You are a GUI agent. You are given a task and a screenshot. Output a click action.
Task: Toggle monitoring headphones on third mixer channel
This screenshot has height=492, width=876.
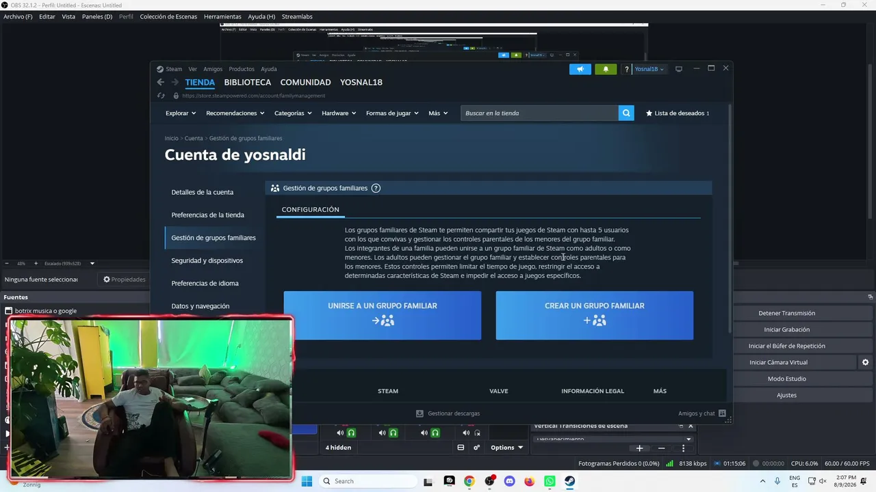[435, 433]
